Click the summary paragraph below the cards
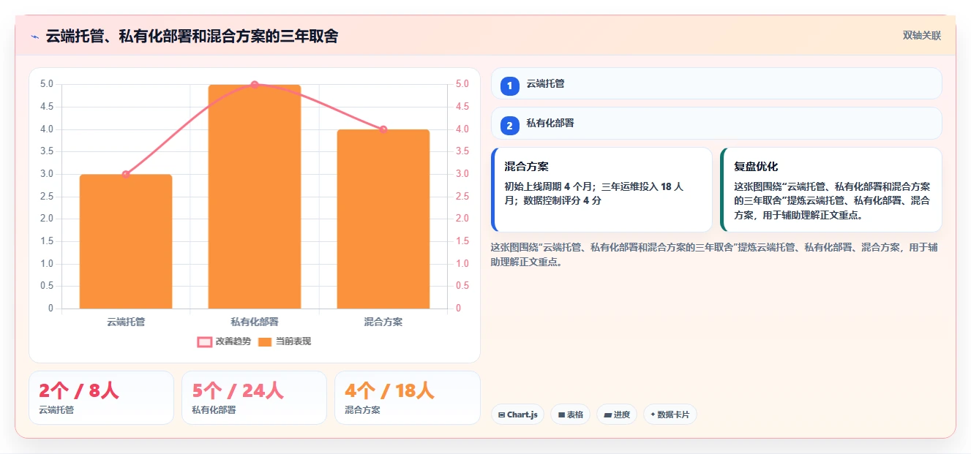971x454 pixels. click(x=714, y=254)
